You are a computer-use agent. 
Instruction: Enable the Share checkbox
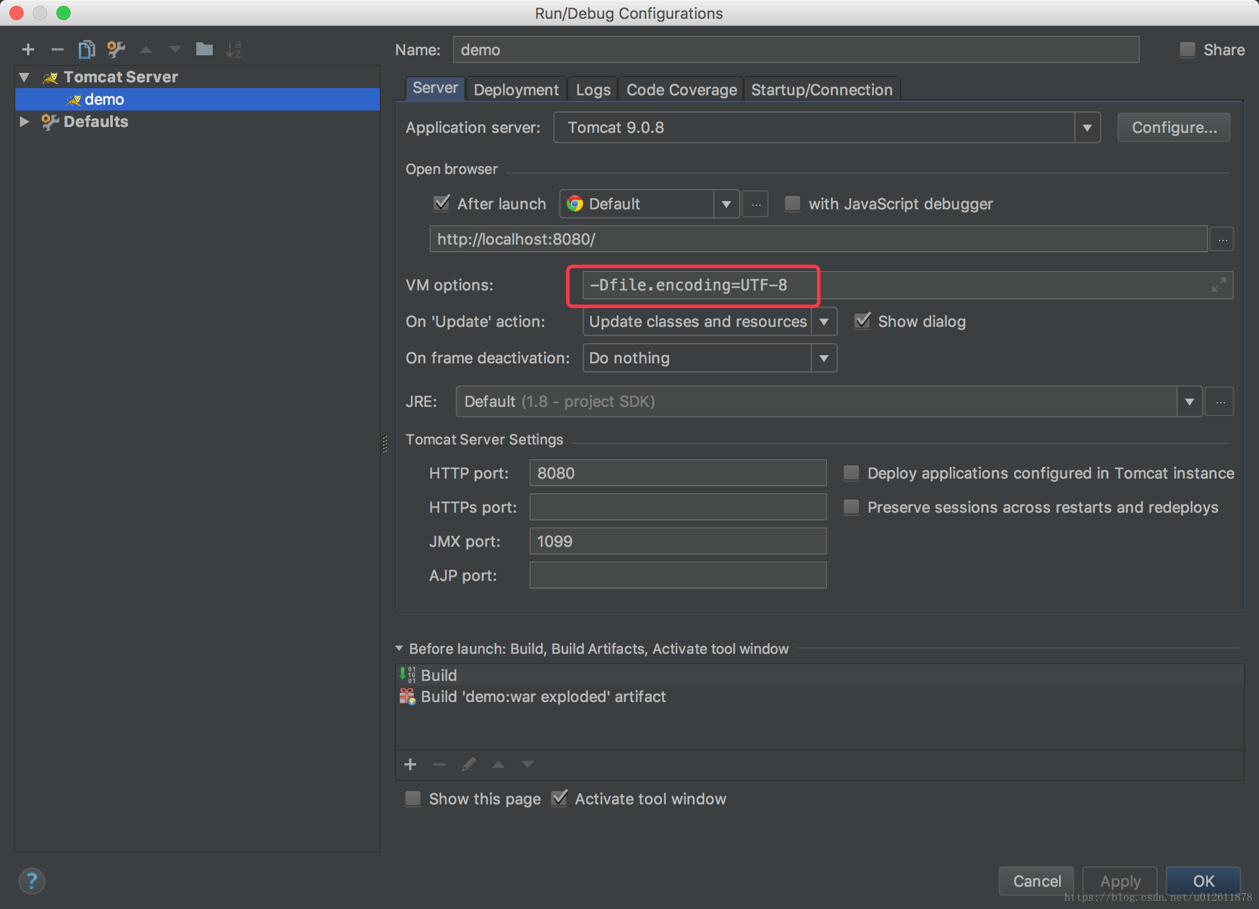tap(1187, 49)
